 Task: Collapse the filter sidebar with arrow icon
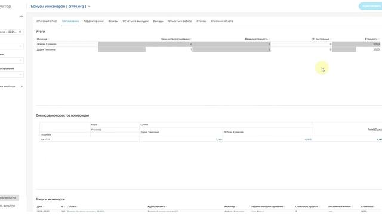21,17
